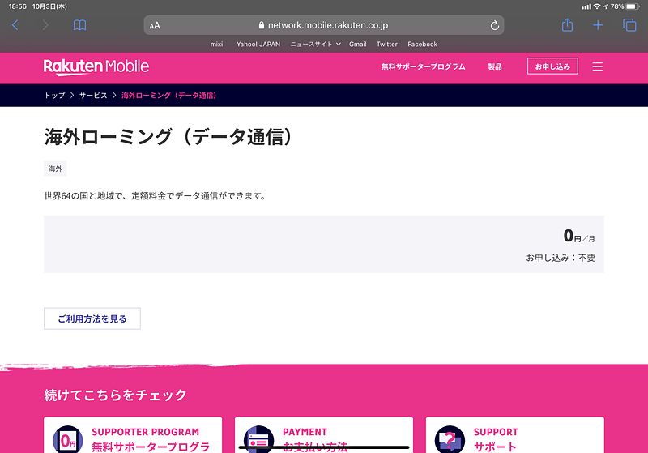Go back with Safari back arrow
This screenshot has width=648, height=453.
(x=15, y=25)
